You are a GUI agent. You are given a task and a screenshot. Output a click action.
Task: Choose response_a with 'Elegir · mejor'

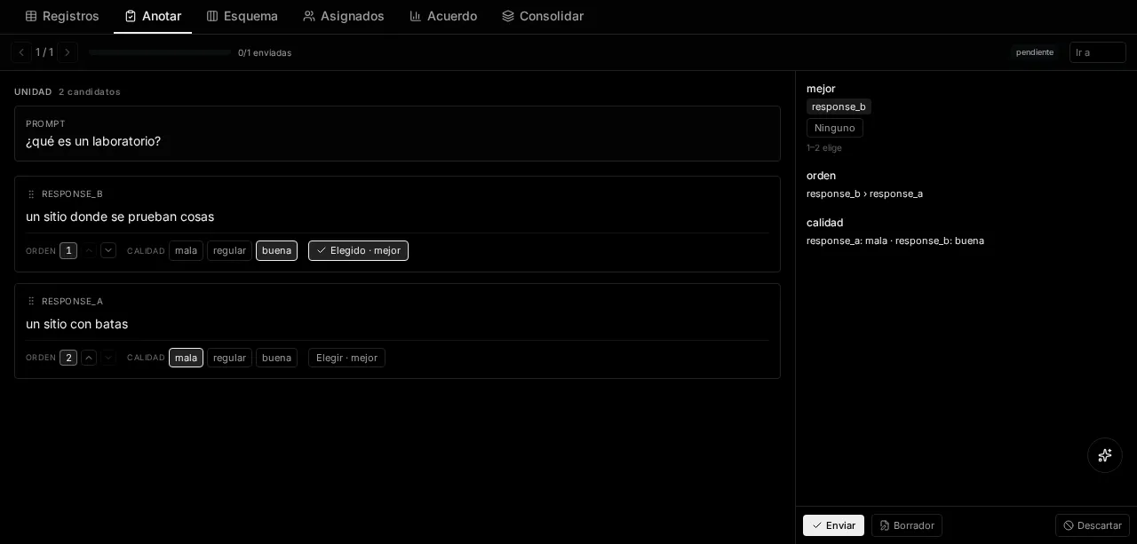[x=346, y=358]
